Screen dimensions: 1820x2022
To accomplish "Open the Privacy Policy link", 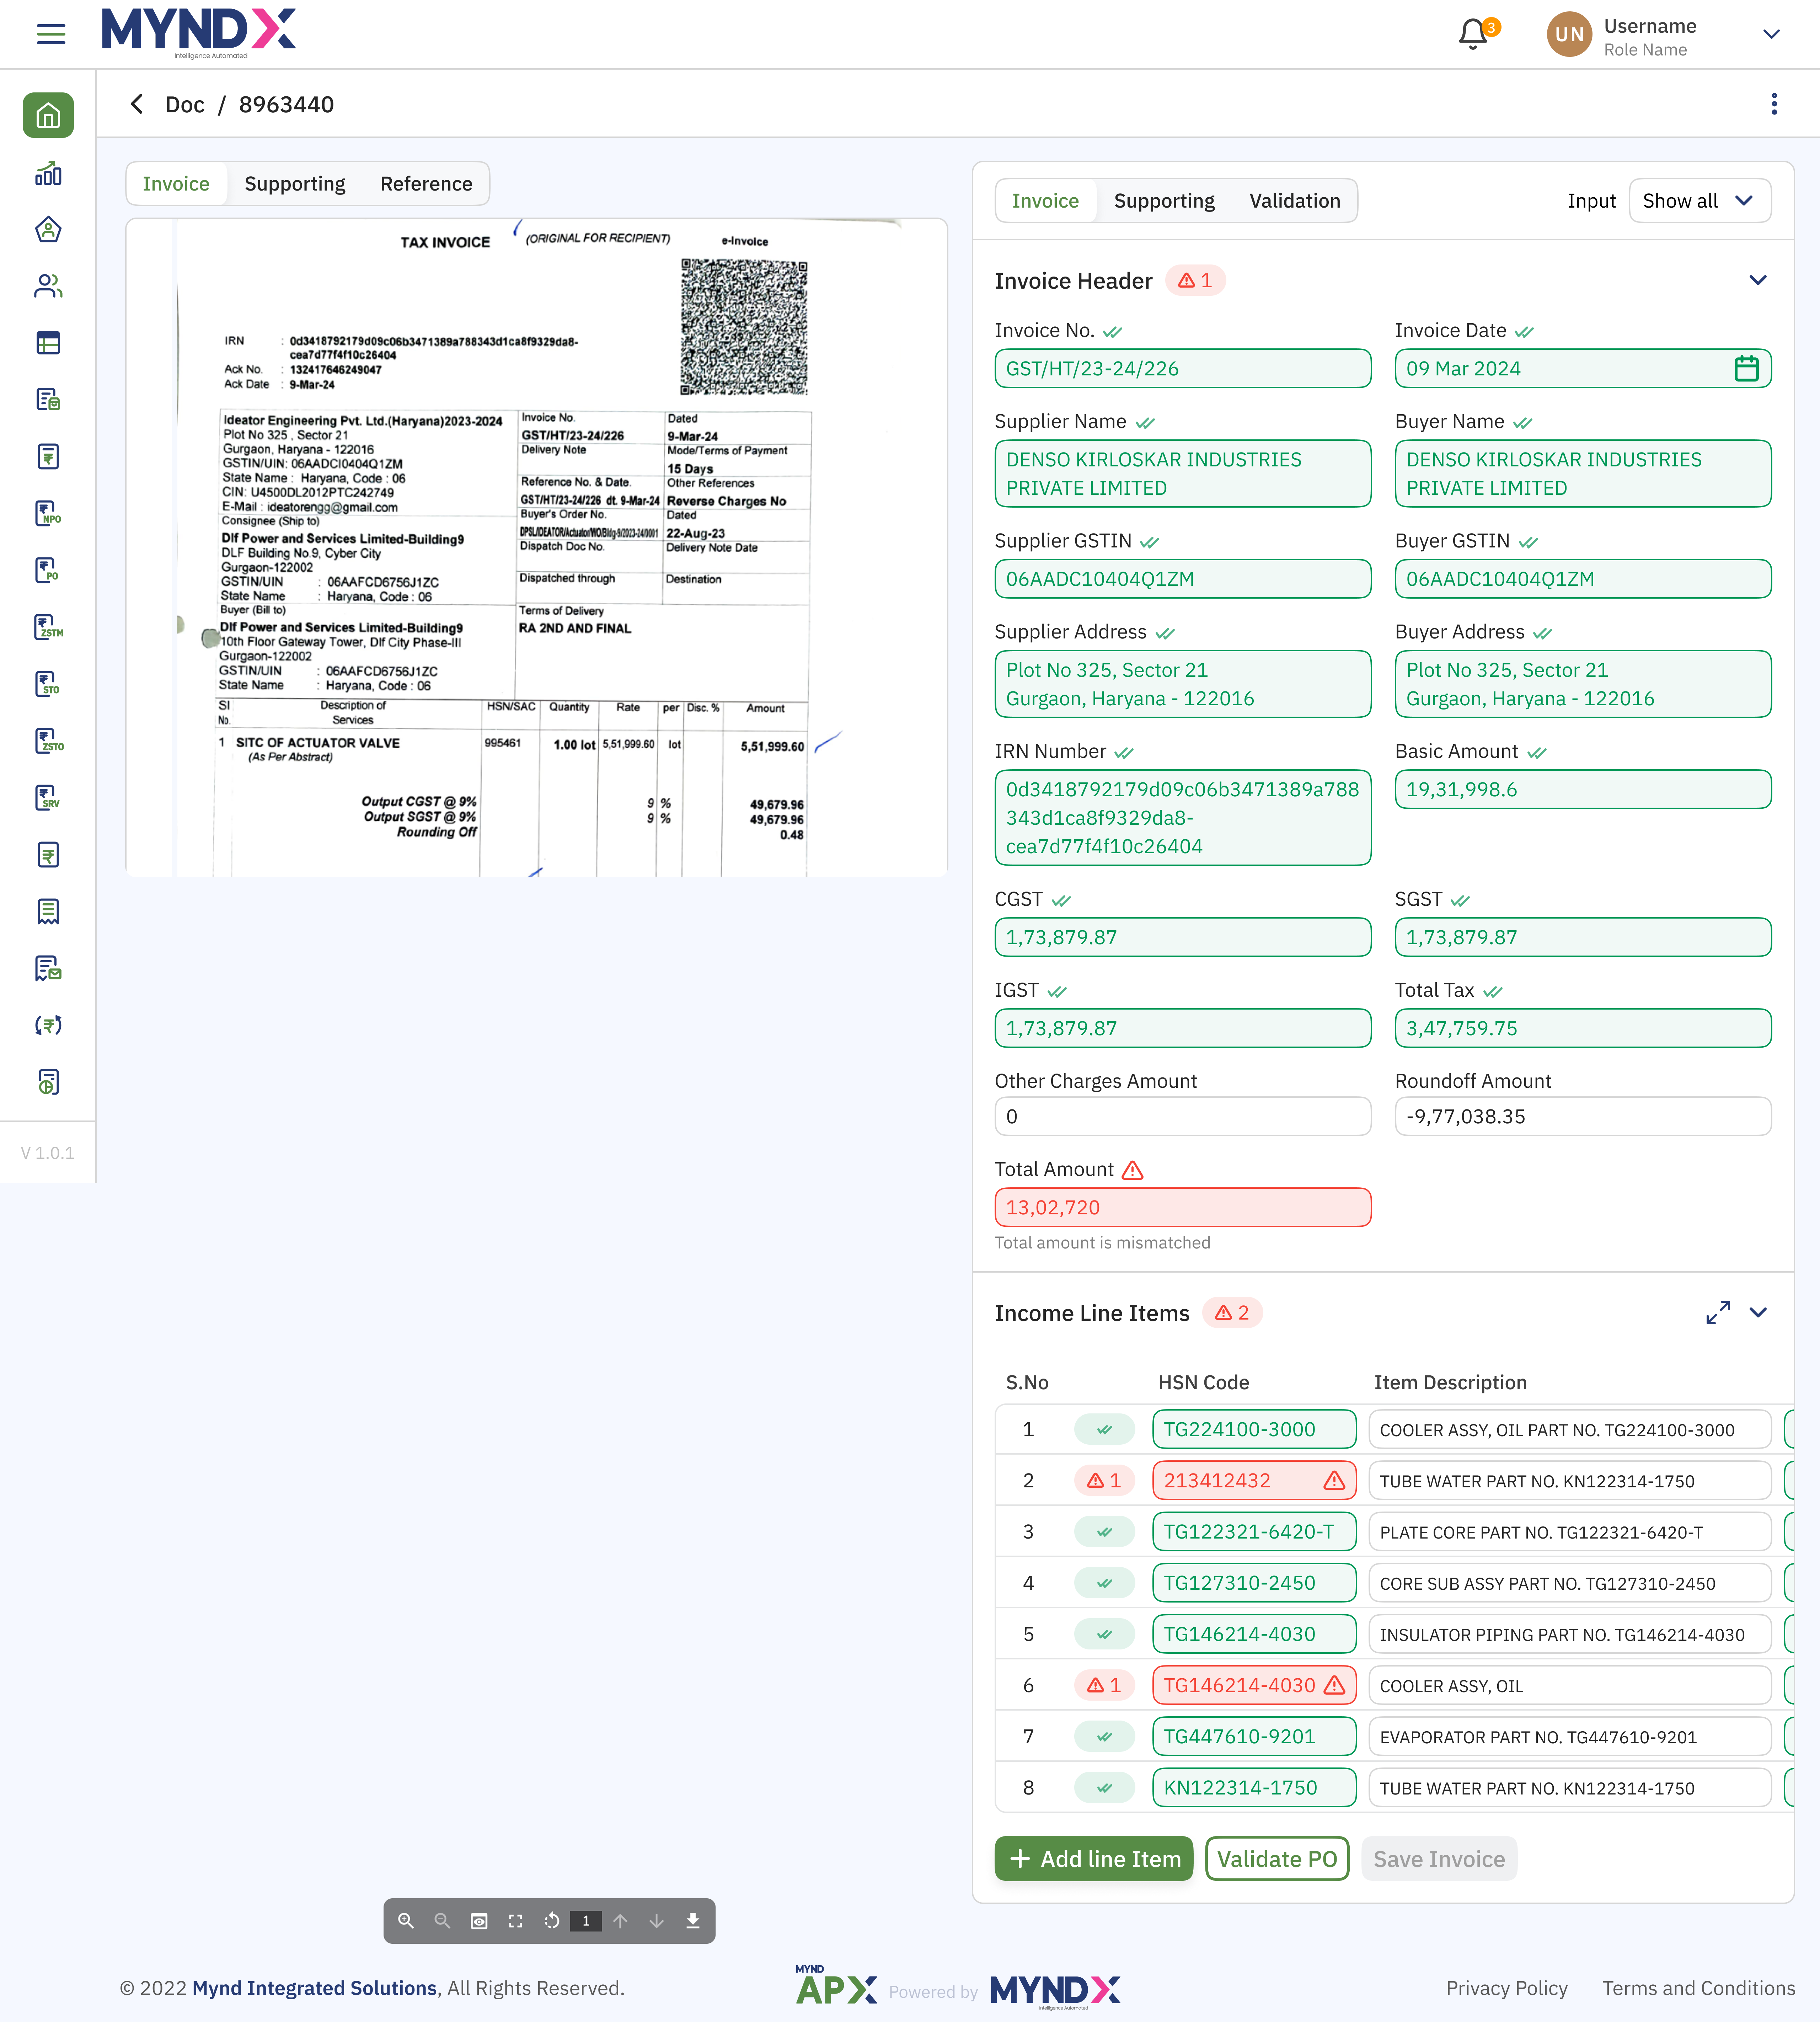I will [x=1507, y=1988].
